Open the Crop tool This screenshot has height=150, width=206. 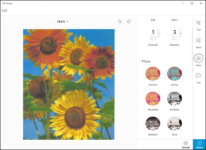coord(199,23)
